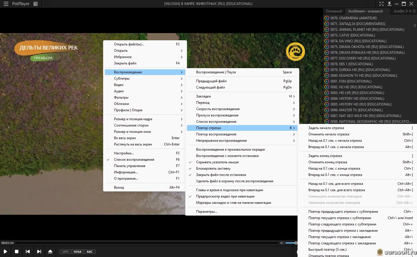Image resolution: width=417 pixels, height=257 pixels.
Task: Click the H264 video codec button
Action: (x=77, y=252)
